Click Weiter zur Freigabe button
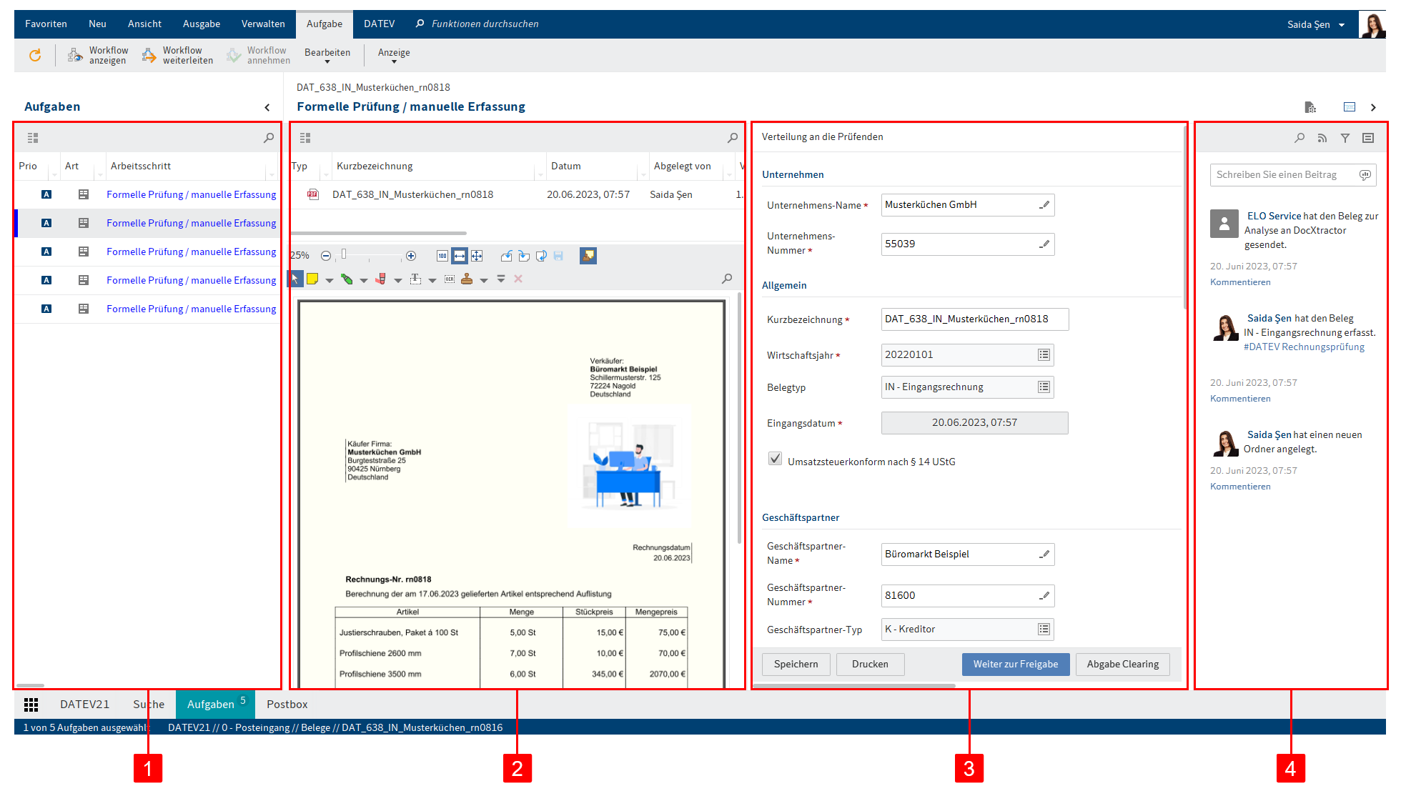1401x796 pixels. 1016,665
